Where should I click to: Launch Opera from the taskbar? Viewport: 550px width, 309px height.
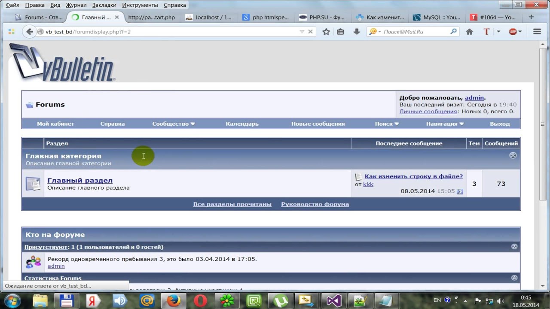[201, 300]
